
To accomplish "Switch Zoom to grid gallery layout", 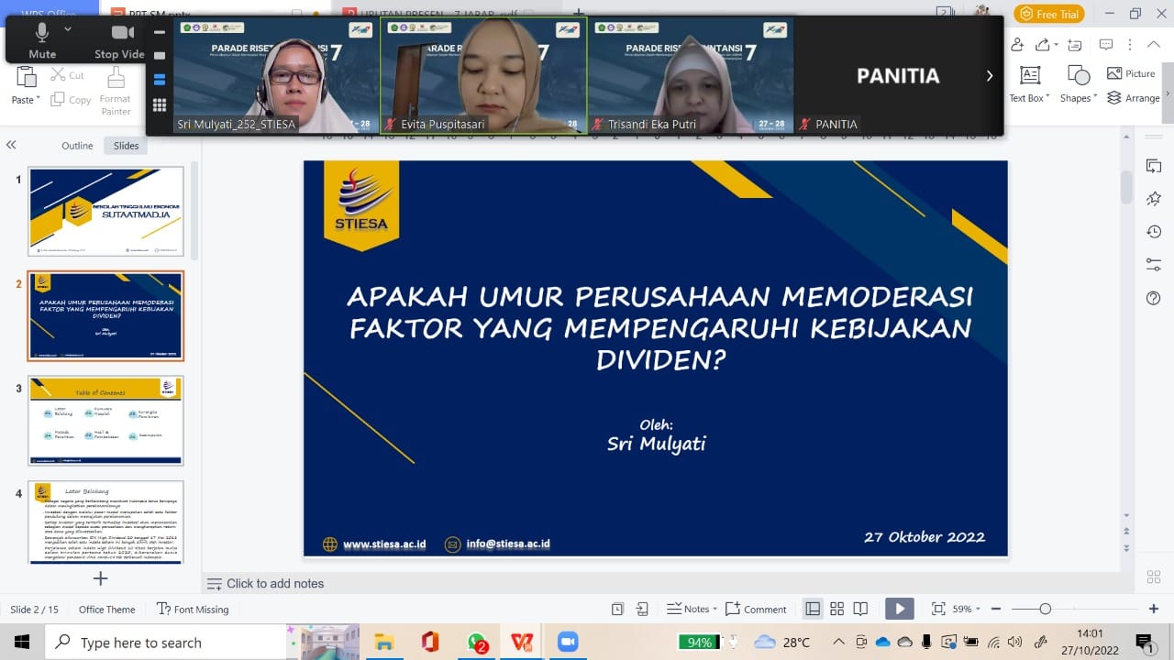I will point(160,104).
